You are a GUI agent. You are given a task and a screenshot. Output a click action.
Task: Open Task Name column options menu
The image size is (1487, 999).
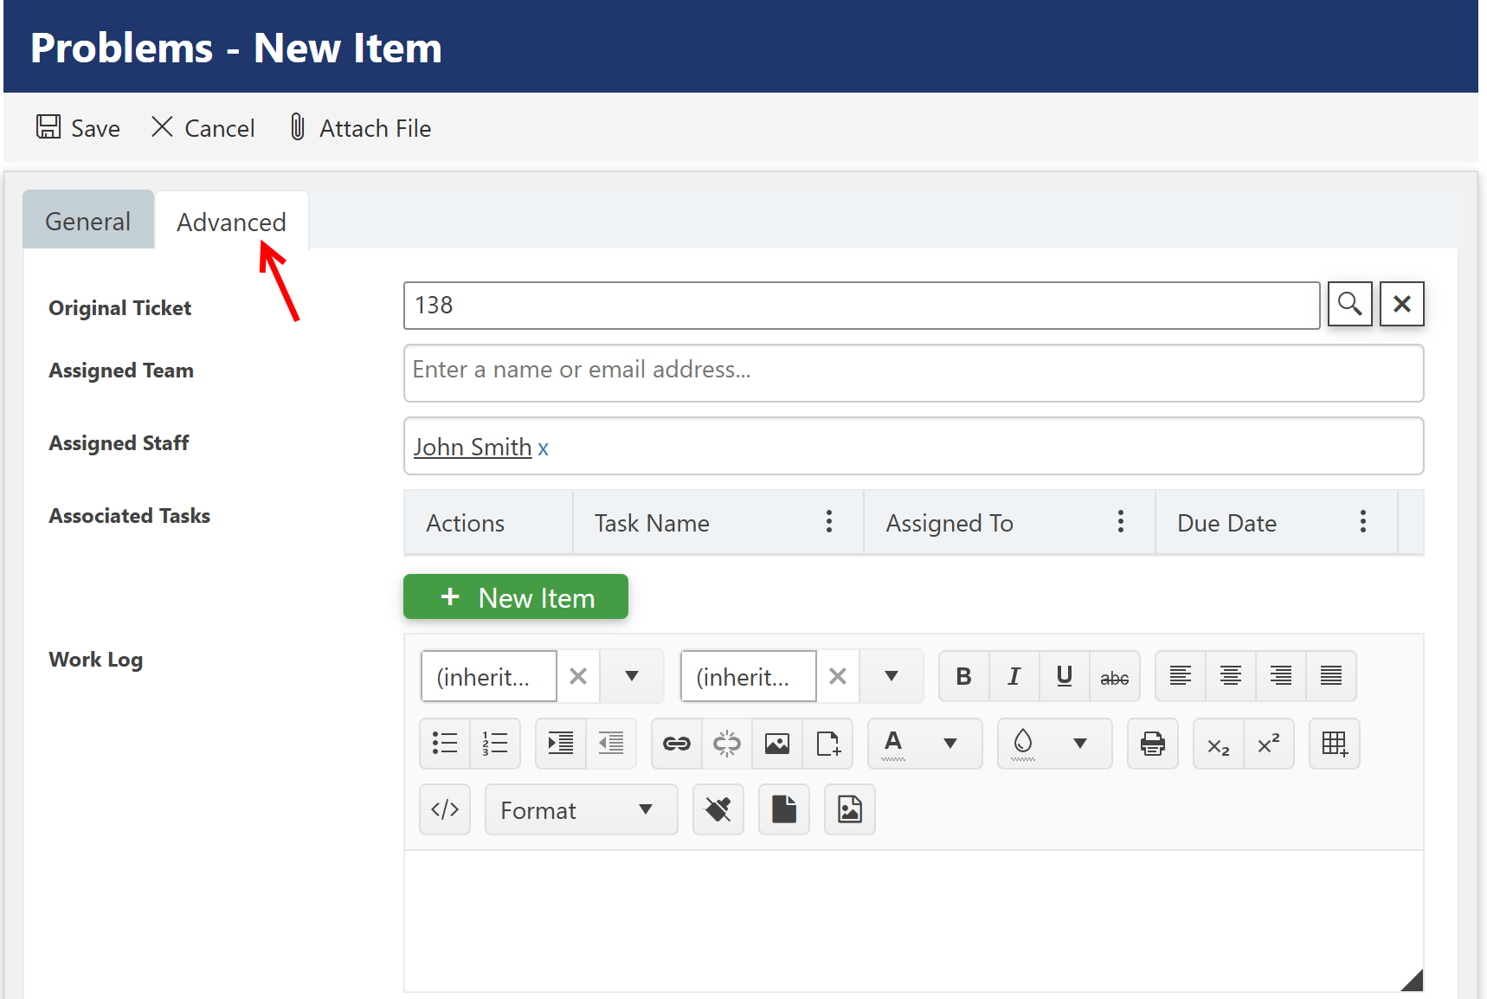829,522
